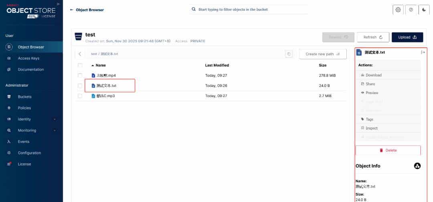Click the Configuration gear icon in sidebar

(x=9, y=153)
